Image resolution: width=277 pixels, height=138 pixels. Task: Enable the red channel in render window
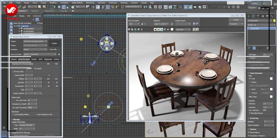pyautogui.click(x=155, y=29)
